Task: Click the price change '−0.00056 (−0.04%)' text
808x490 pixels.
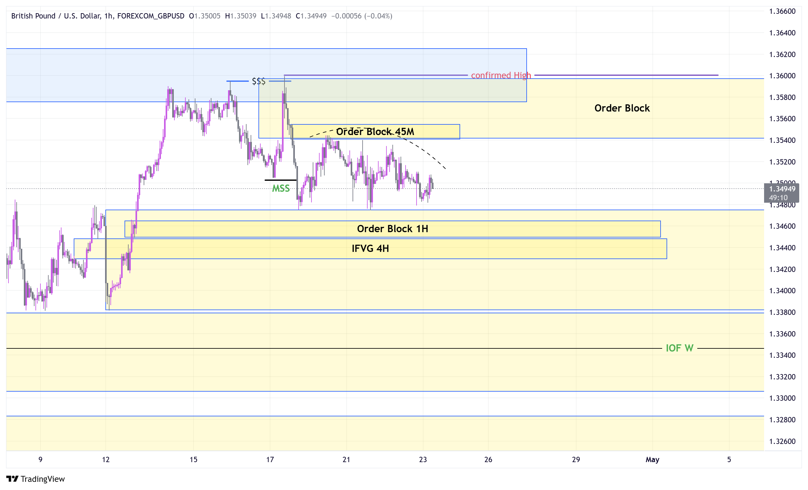Action: pyautogui.click(x=362, y=16)
